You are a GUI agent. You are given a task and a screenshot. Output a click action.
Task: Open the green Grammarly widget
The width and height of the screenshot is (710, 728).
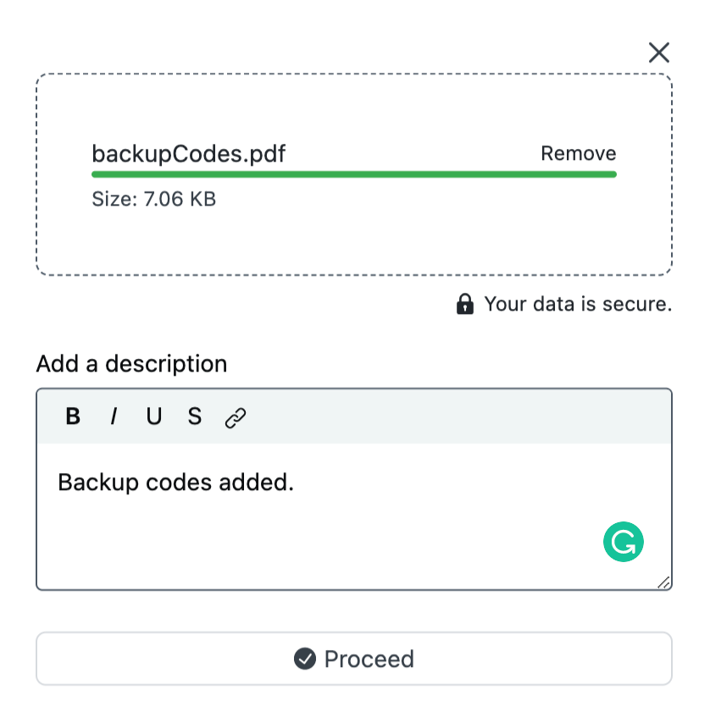[x=624, y=543]
